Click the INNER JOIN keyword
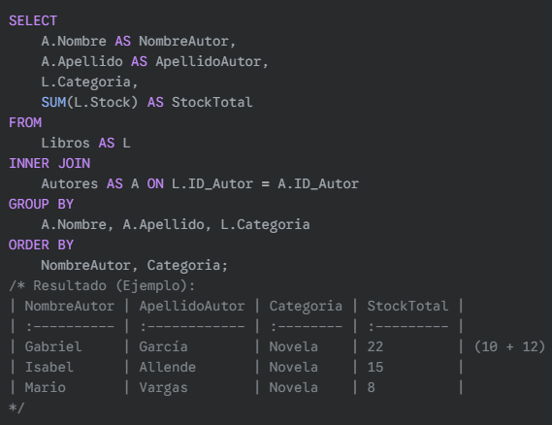Screen dimensions: 552x425 pyautogui.click(x=49, y=164)
